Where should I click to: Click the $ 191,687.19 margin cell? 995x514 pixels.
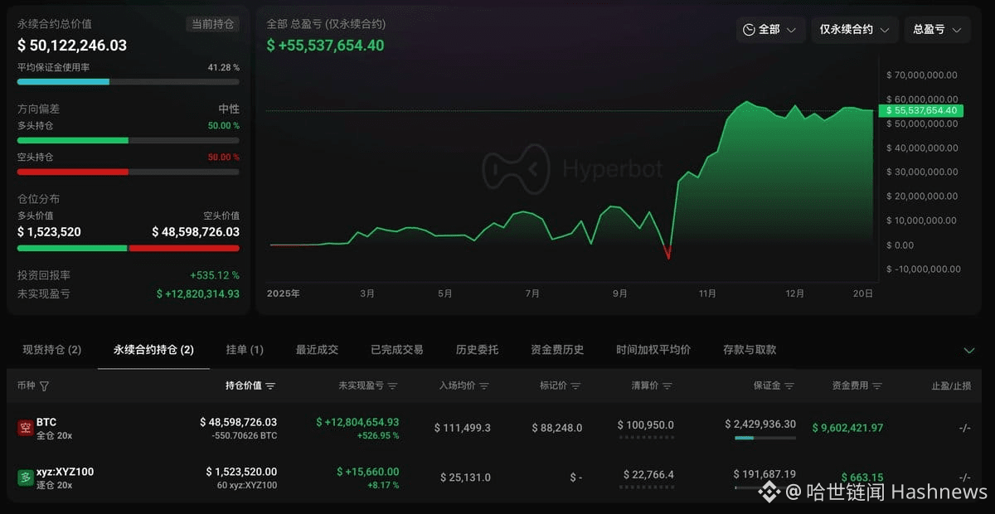pyautogui.click(x=764, y=474)
